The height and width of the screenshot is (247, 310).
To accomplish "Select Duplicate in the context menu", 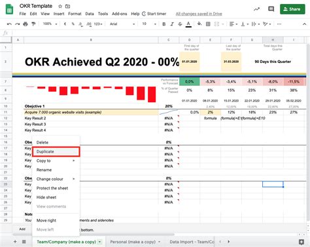I will [56, 151].
